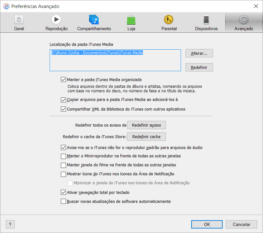Click the Redefinir avisos button

tap(146, 125)
